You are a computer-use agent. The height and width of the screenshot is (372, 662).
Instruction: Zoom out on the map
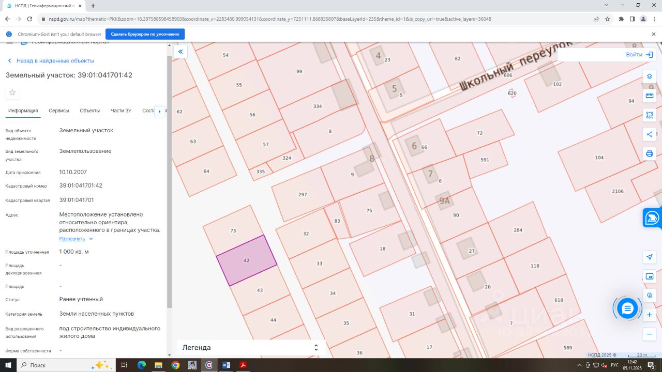[x=650, y=334]
